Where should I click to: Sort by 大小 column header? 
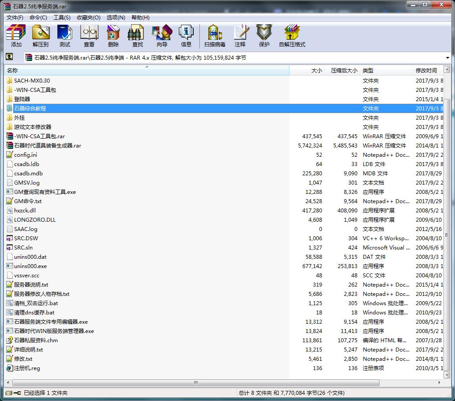point(307,70)
